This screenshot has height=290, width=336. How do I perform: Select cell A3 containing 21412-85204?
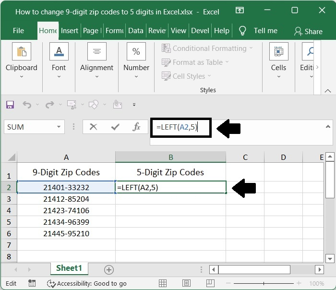click(x=66, y=199)
